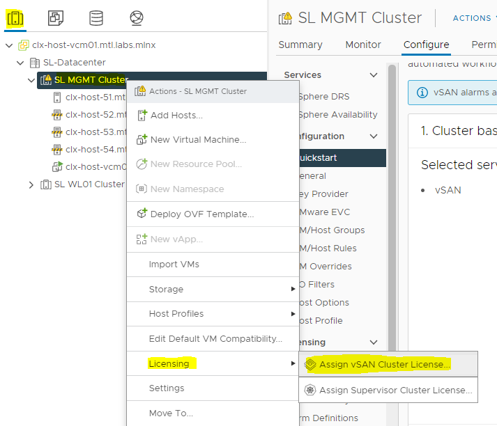Image resolution: width=497 pixels, height=426 pixels.
Task: Click the clx-host-vcm0 virtual machine icon
Action: click(x=57, y=166)
